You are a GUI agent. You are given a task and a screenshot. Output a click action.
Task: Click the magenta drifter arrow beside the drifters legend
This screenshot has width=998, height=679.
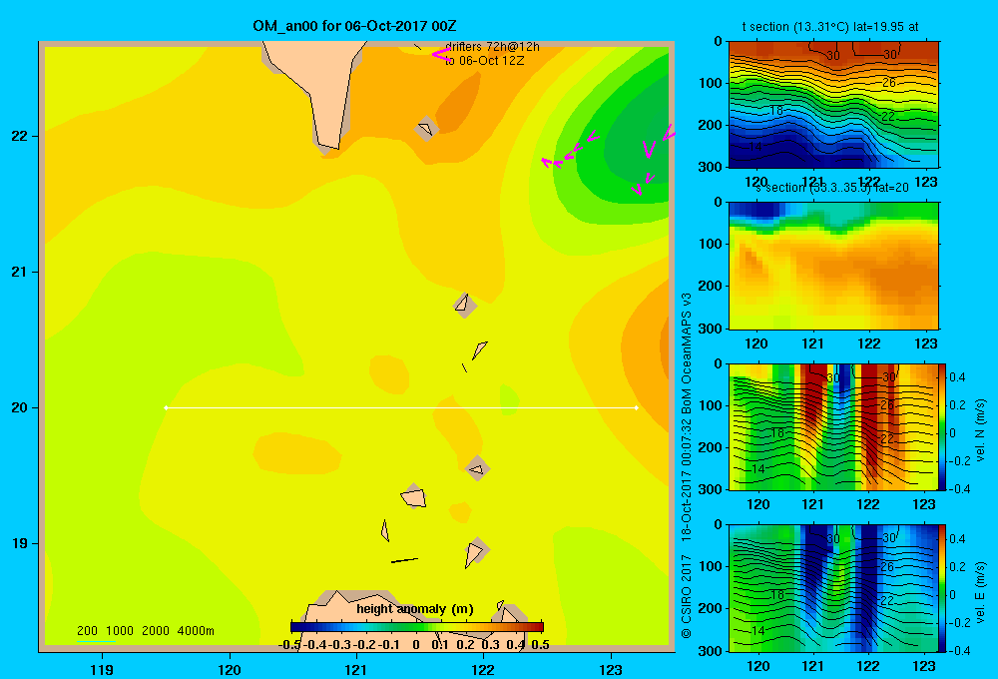pyautogui.click(x=441, y=54)
